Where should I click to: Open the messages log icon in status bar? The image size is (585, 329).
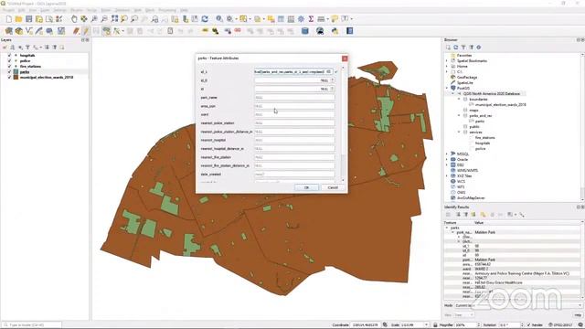(x=580, y=325)
